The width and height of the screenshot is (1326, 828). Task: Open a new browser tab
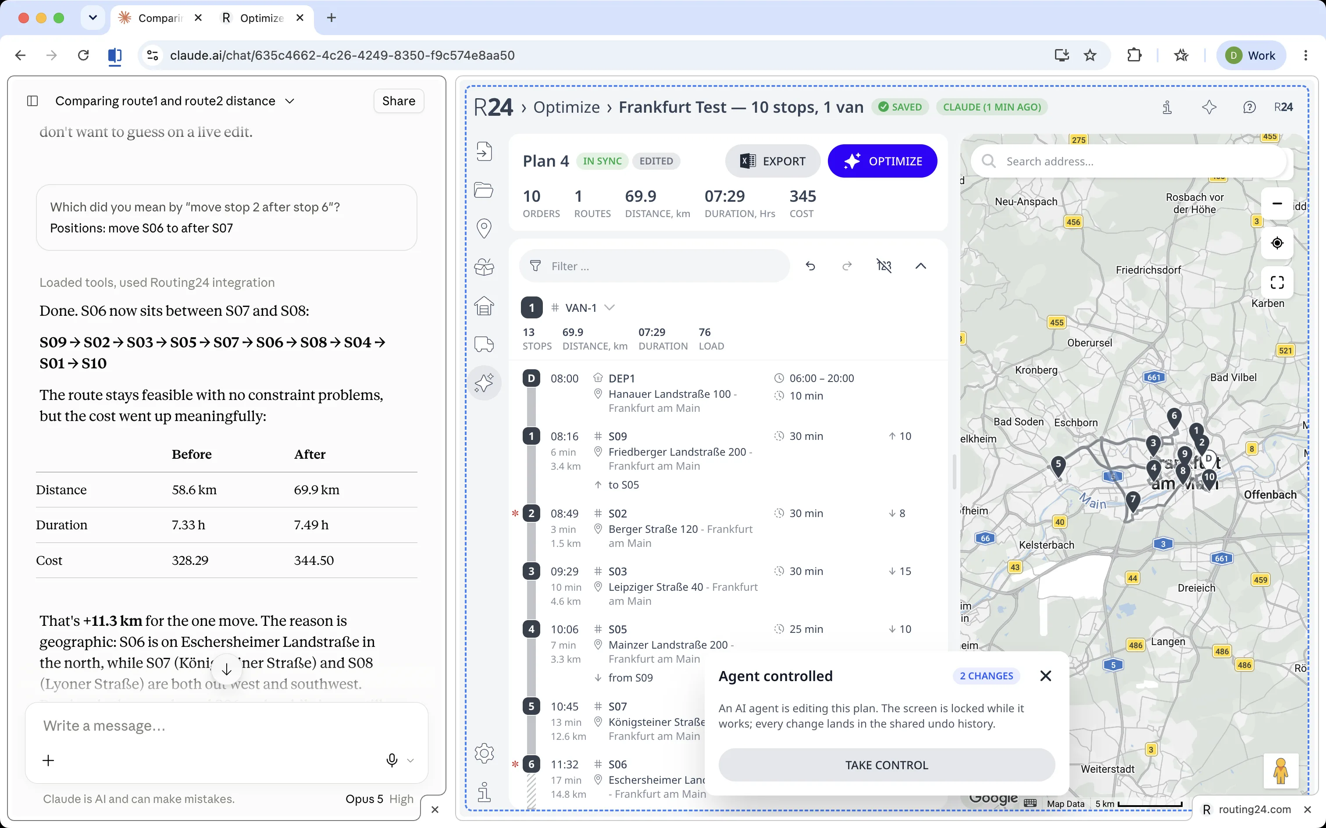(331, 18)
